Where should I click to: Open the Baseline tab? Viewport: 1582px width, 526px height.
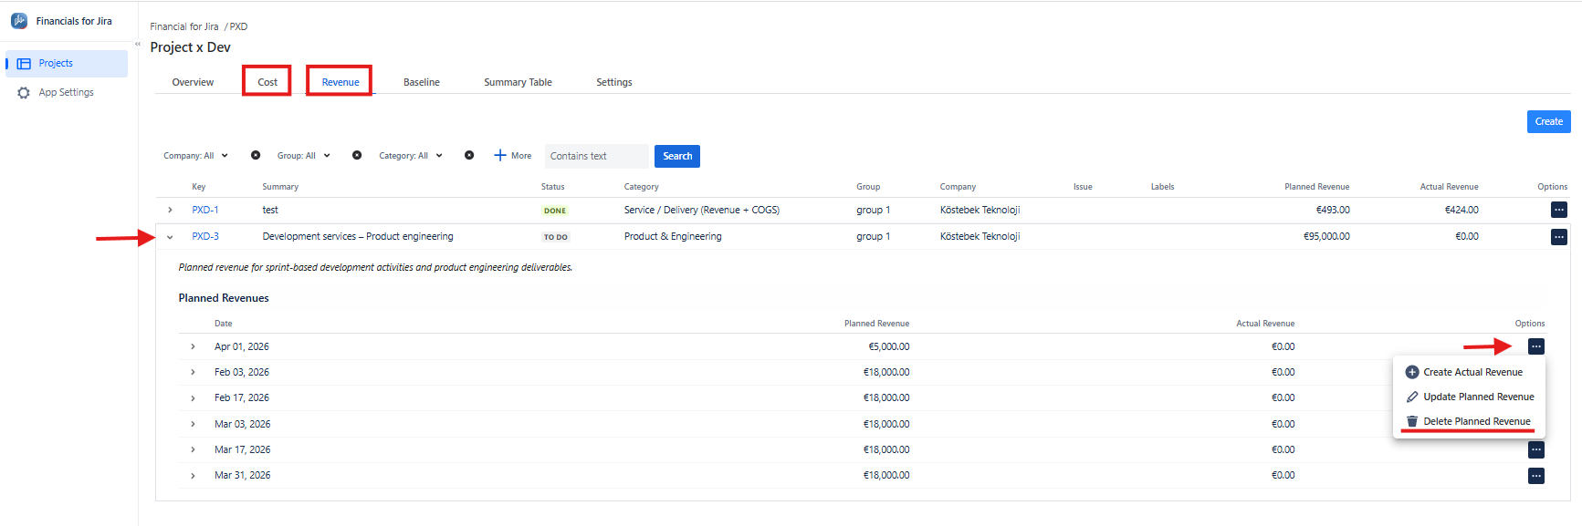pos(422,82)
